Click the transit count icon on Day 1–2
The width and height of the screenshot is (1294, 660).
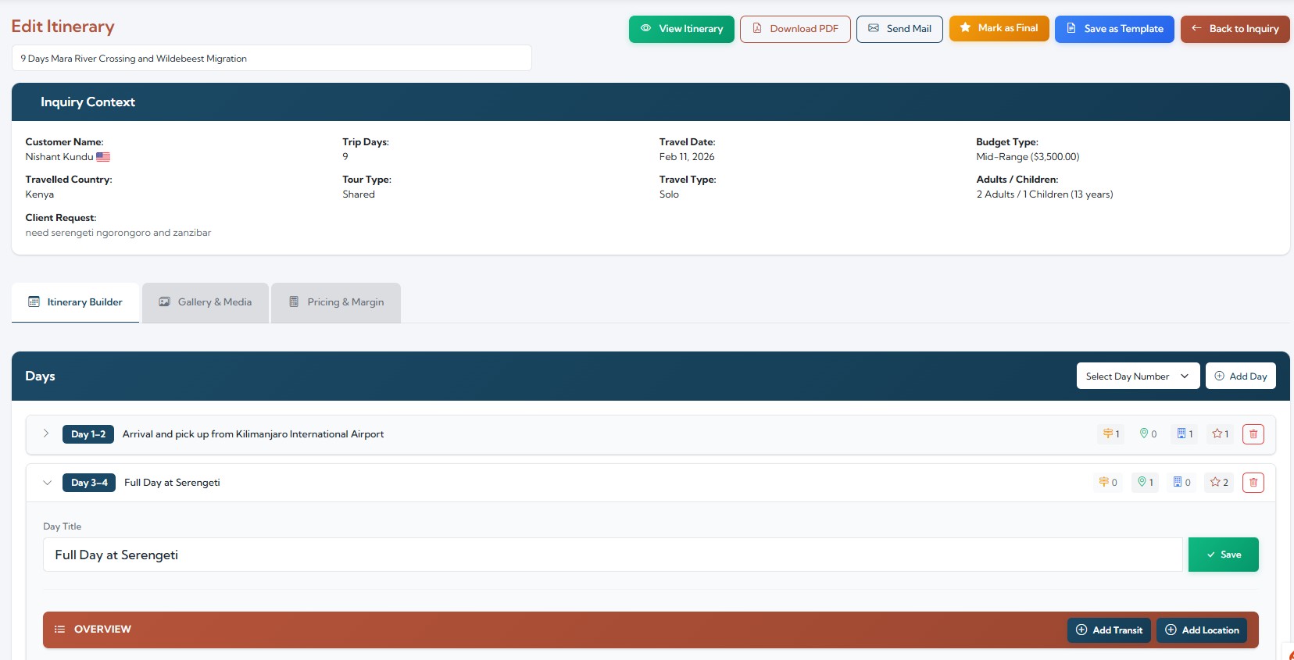pos(1110,434)
